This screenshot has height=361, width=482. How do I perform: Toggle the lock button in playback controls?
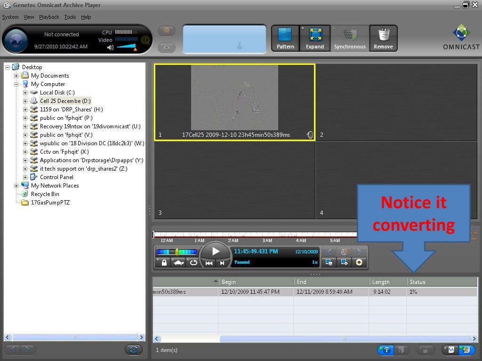click(x=164, y=263)
